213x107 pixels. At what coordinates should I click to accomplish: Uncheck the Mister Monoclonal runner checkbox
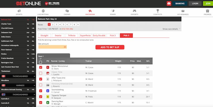coord(41,67)
